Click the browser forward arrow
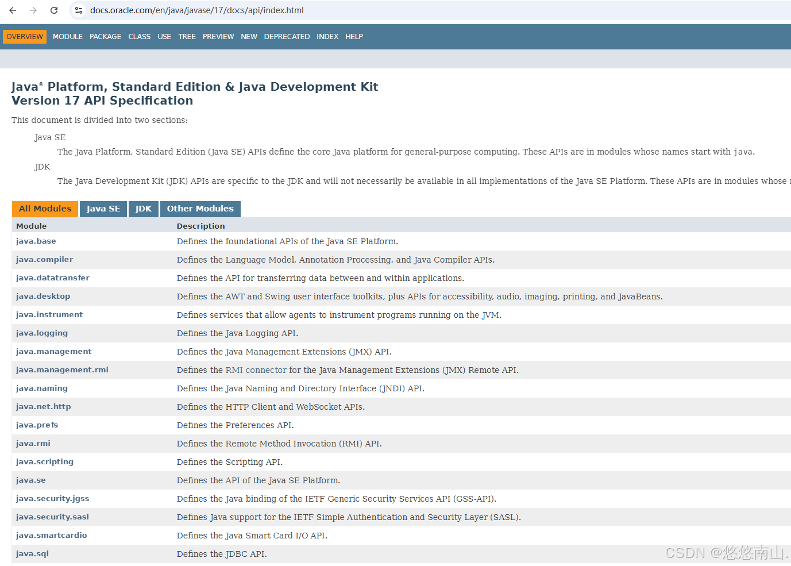This screenshot has width=791, height=566. 33,10
